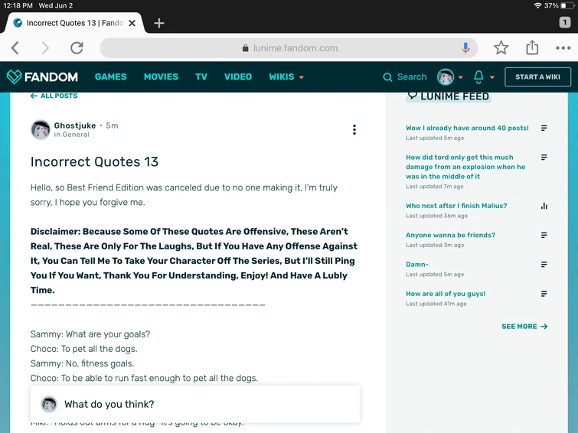
Task: Click 'Last updated 36m ago' text
Action: point(436,216)
